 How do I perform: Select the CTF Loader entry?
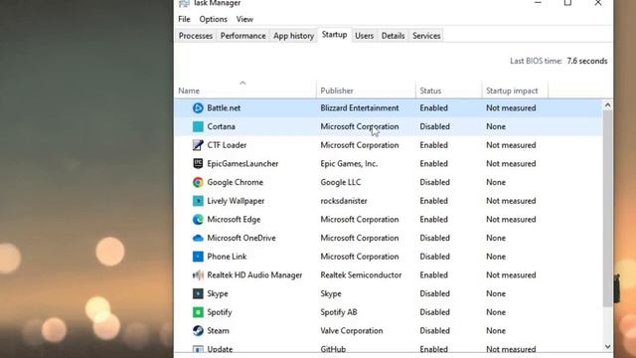coord(227,145)
